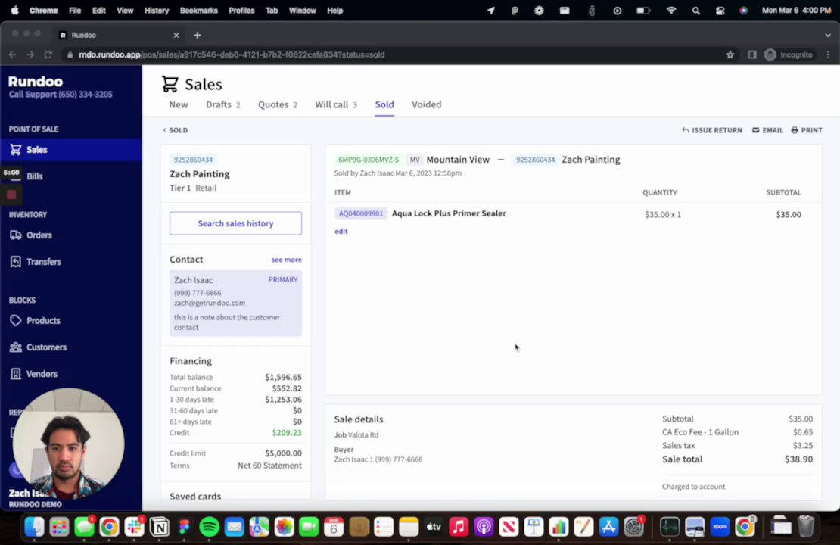Viewport: 840px width, 545px height.
Task: Reload the browser page
Action: click(48, 54)
